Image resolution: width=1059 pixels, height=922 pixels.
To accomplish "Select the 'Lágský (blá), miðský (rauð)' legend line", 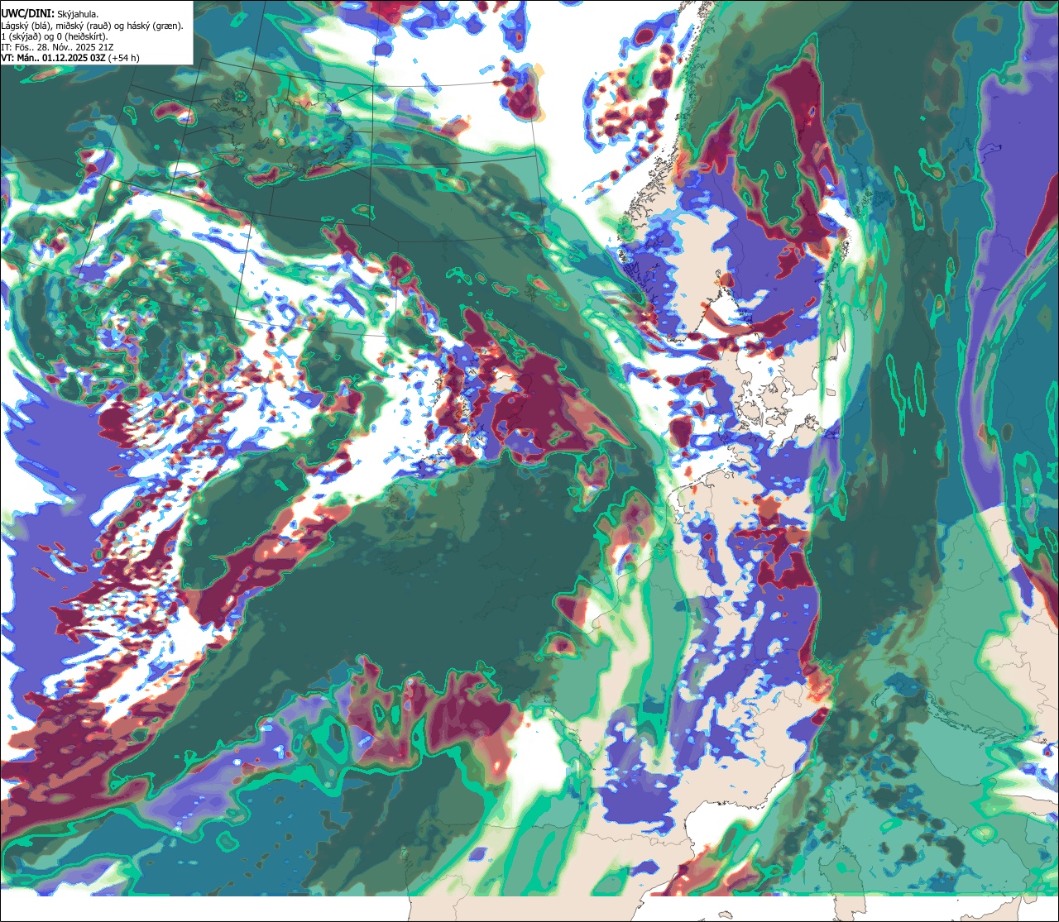I will (x=93, y=26).
